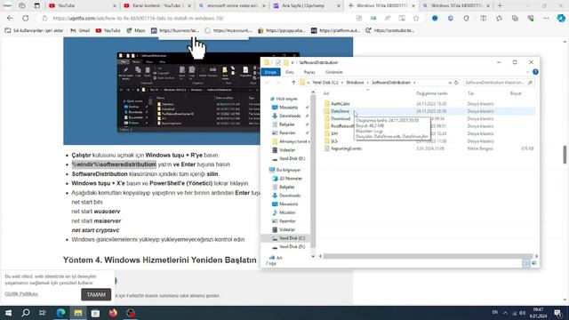Viewport: 569px width, 320px height.
Task: Click Explorer's horizontal scrollbar
Action: (x=428, y=256)
